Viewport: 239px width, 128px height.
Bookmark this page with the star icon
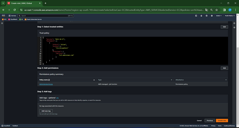coord(217,10)
